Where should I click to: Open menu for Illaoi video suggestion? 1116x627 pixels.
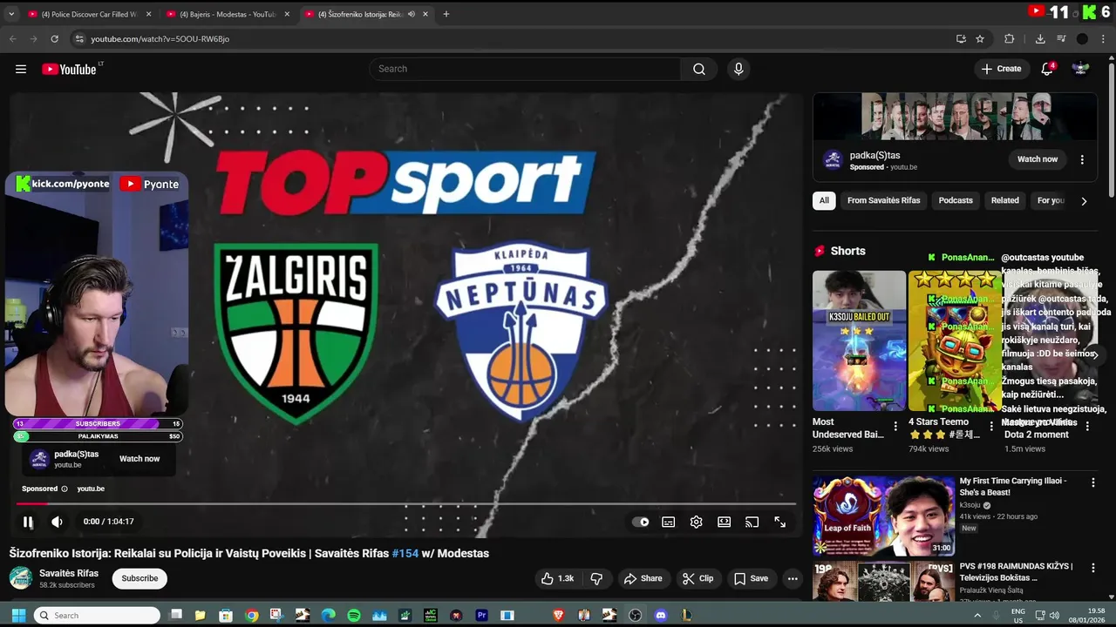1092,482
